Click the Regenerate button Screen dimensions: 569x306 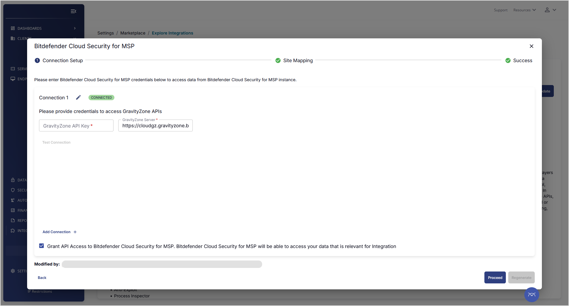tap(521, 277)
